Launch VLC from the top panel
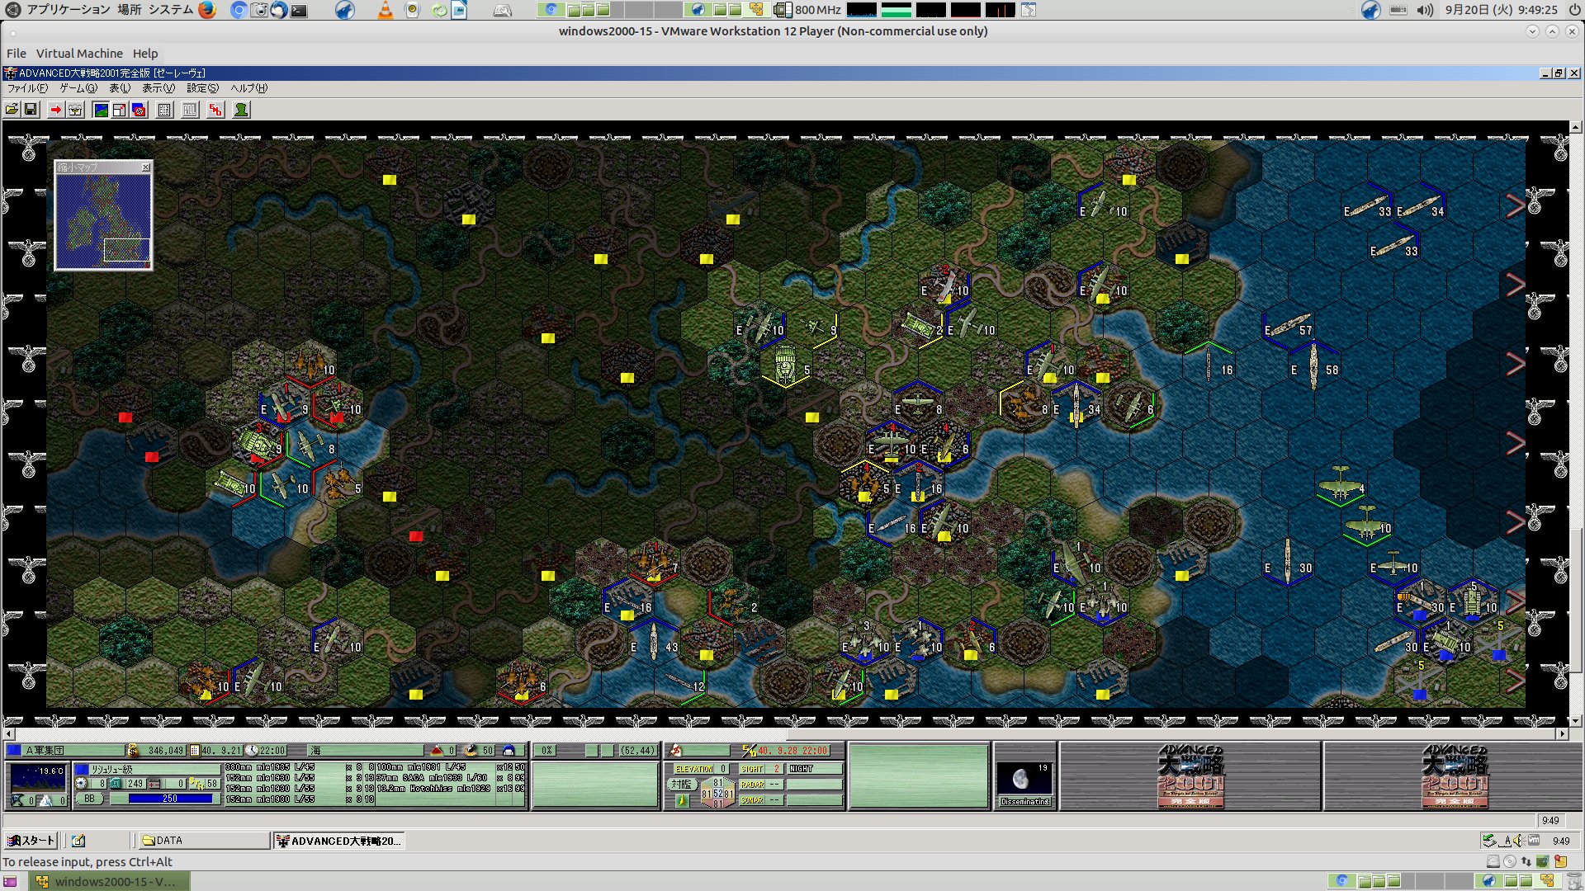Screen dimensions: 1585x891 pos(385,10)
